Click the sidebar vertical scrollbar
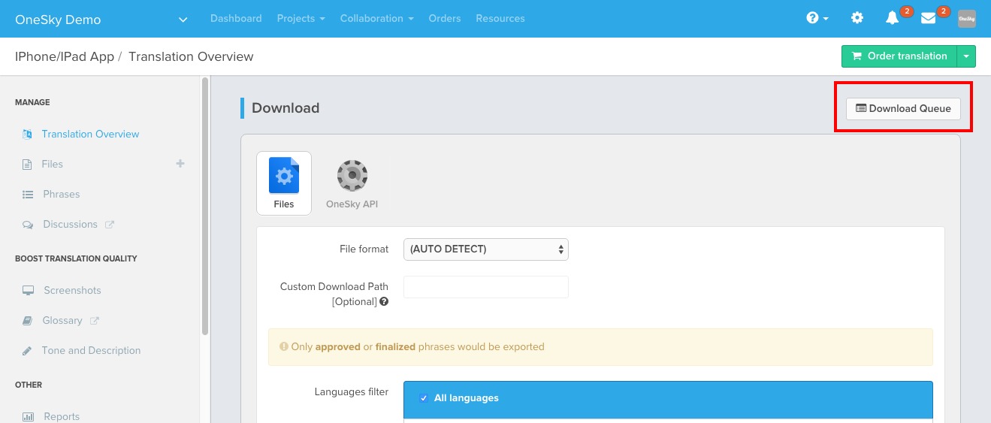991x423 pixels. tap(205, 207)
